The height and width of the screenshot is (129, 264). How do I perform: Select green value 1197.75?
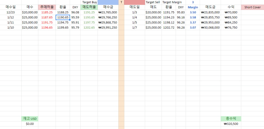pos(89,23)
